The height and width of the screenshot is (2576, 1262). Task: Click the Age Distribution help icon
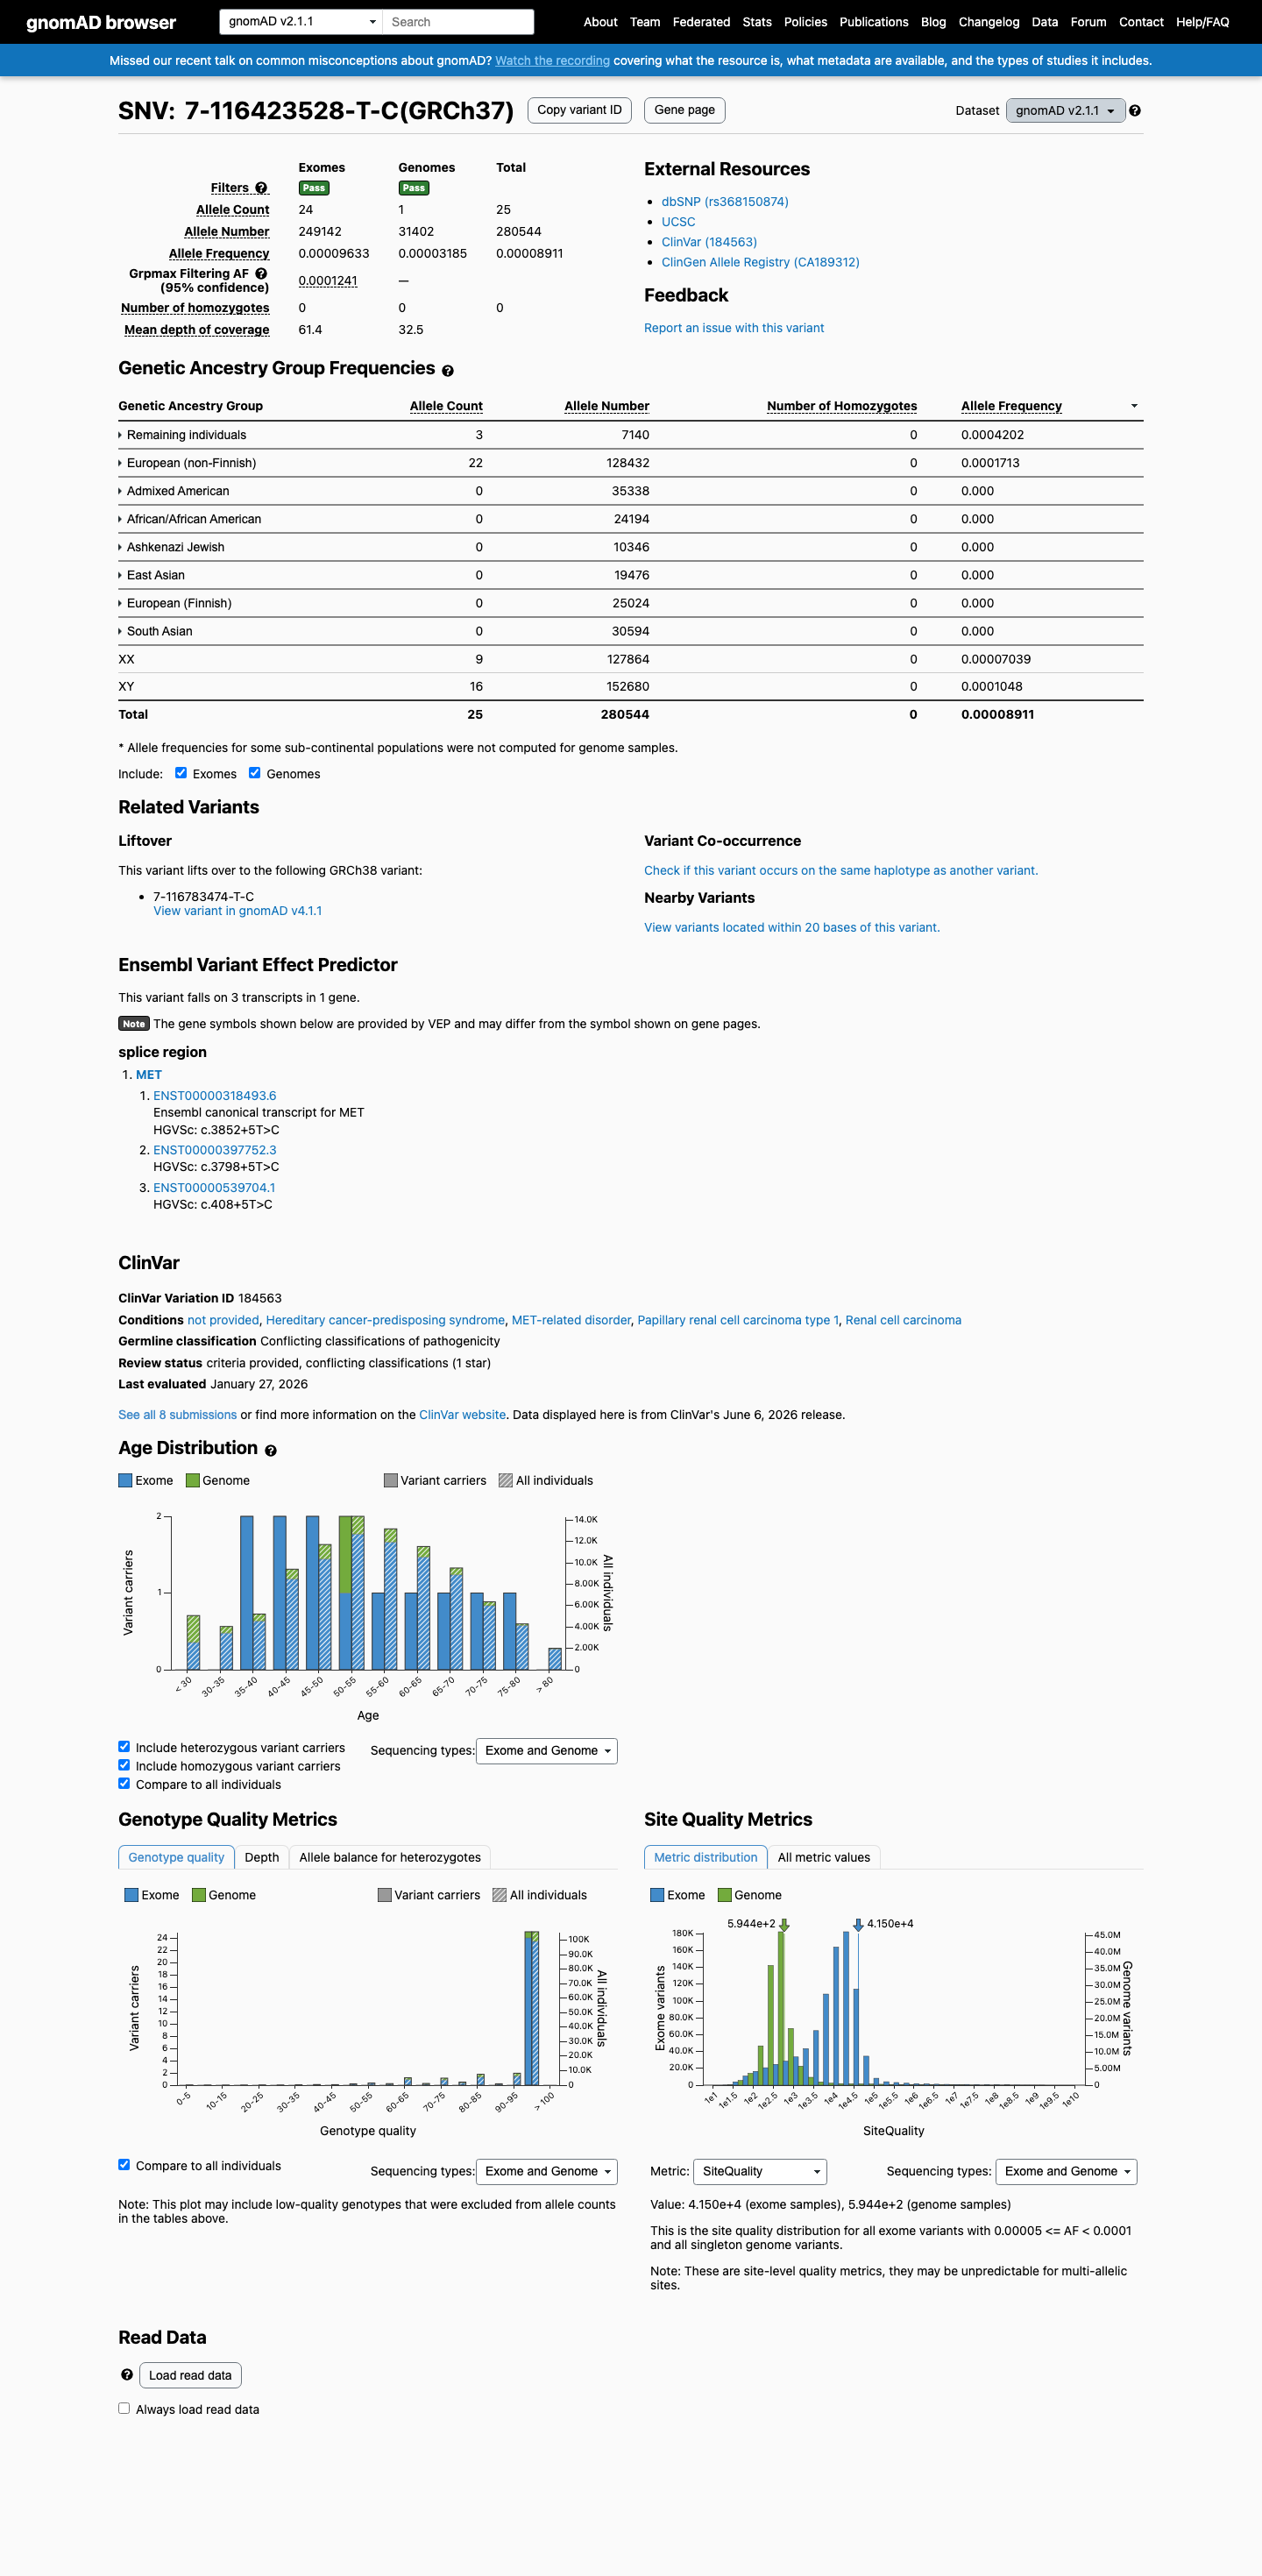[271, 1450]
